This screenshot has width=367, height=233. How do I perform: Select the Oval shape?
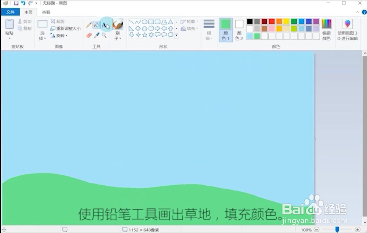coord(144,22)
